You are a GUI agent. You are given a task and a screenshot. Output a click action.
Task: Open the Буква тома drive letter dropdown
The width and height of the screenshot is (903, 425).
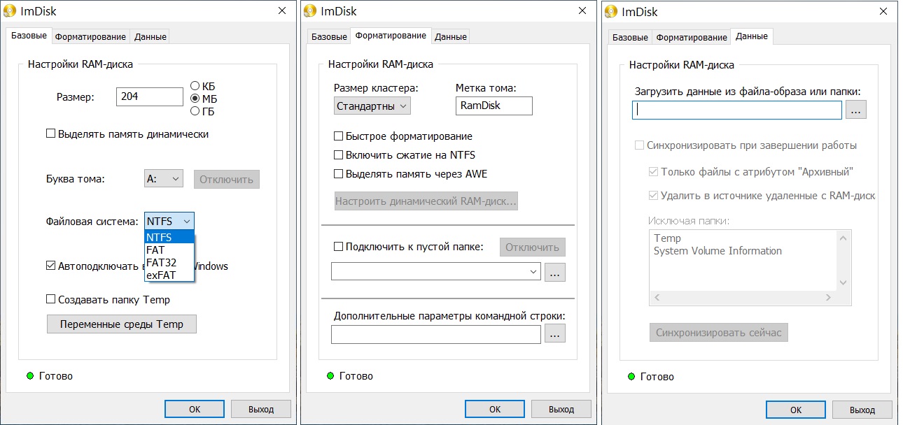tap(163, 179)
